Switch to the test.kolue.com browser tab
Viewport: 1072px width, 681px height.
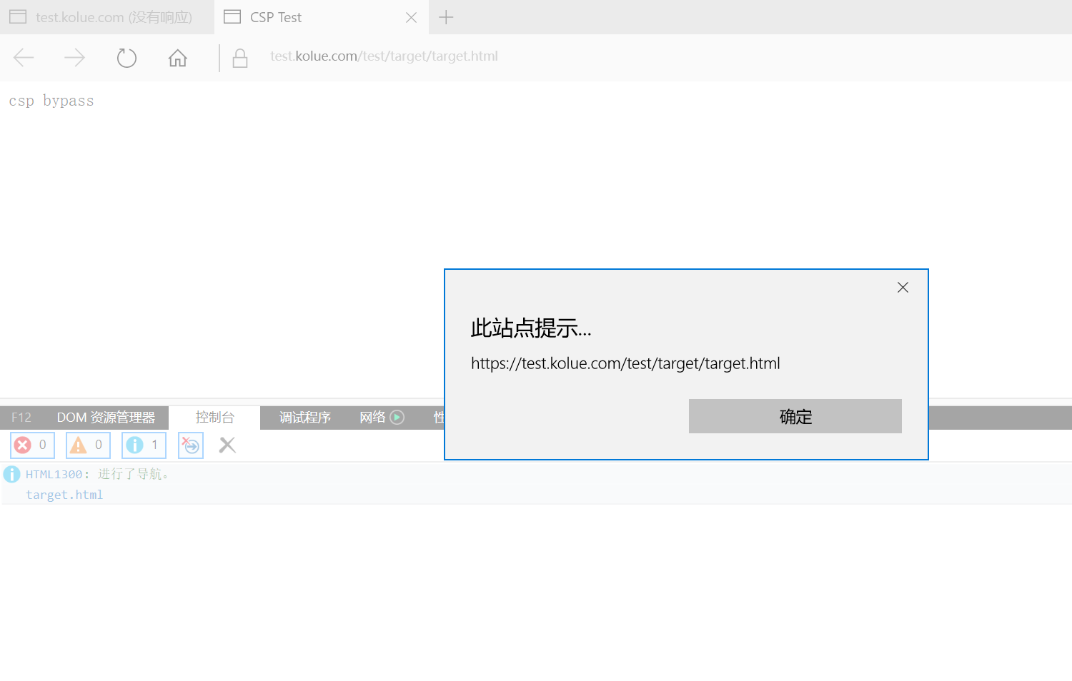tap(107, 17)
